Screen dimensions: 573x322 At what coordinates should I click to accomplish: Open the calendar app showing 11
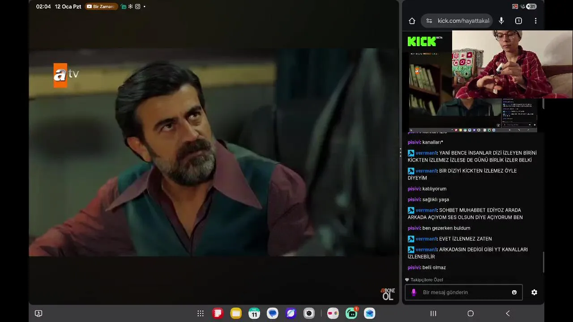254,314
